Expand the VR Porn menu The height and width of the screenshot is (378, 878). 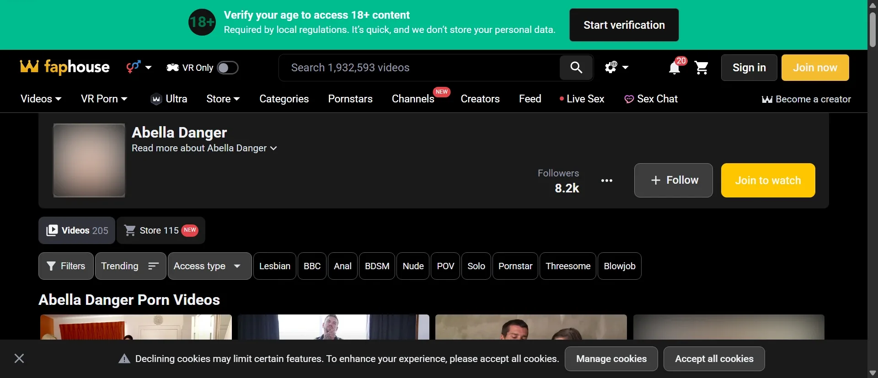point(104,99)
